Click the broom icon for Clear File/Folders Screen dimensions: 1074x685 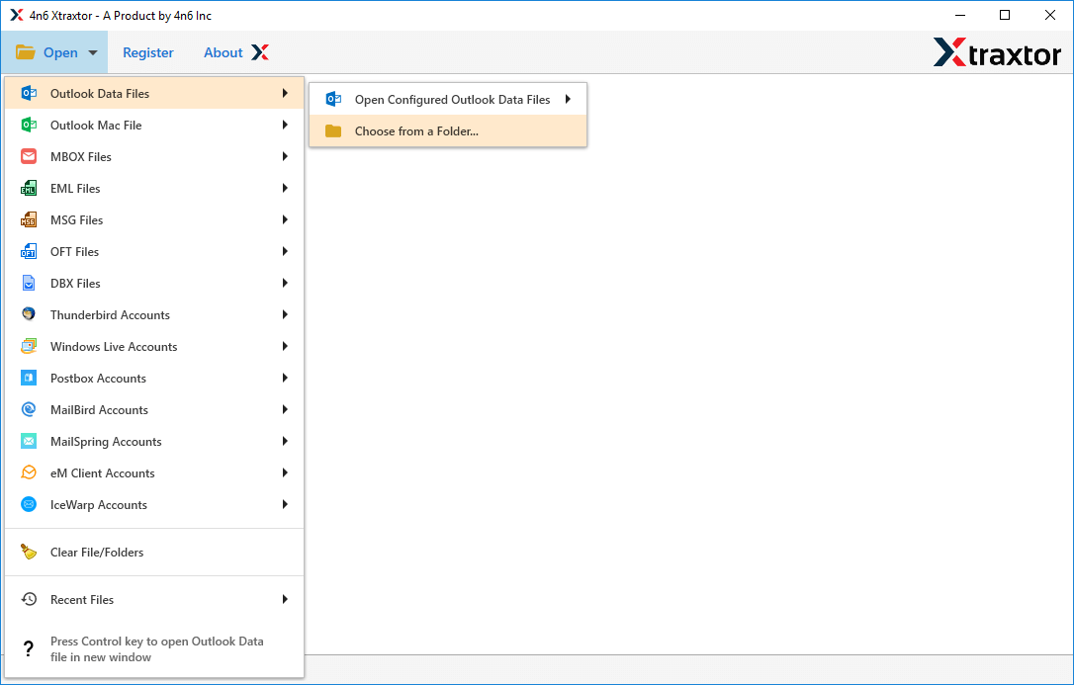29,552
